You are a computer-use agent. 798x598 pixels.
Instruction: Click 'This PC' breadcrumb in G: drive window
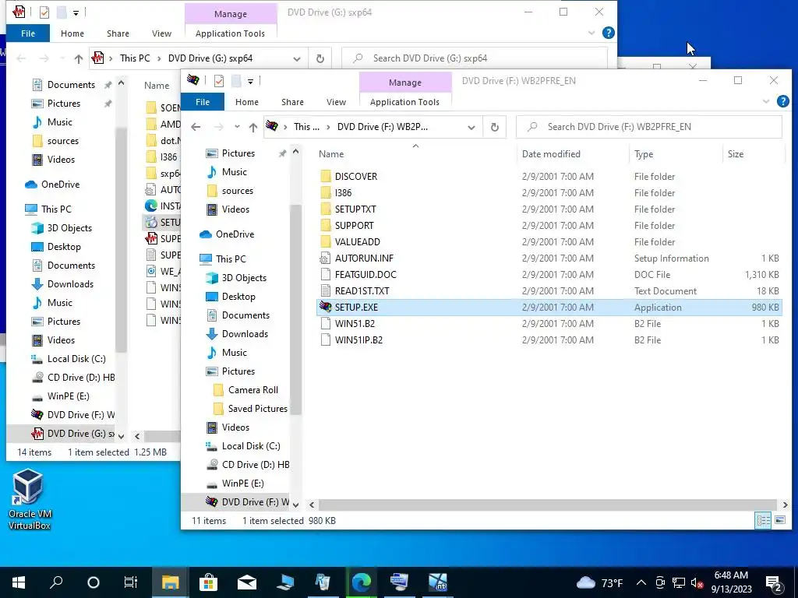pyautogui.click(x=135, y=58)
